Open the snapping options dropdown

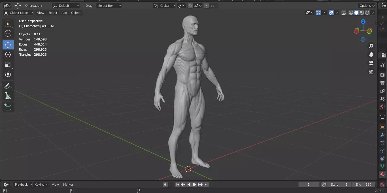[198, 6]
